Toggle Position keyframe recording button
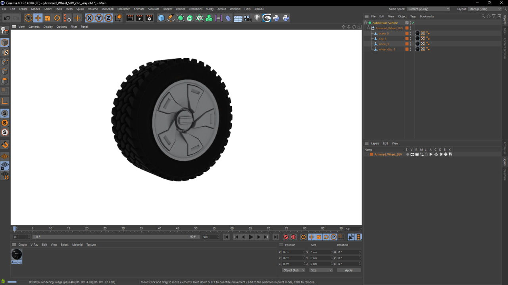The width and height of the screenshot is (508, 285). point(311,237)
